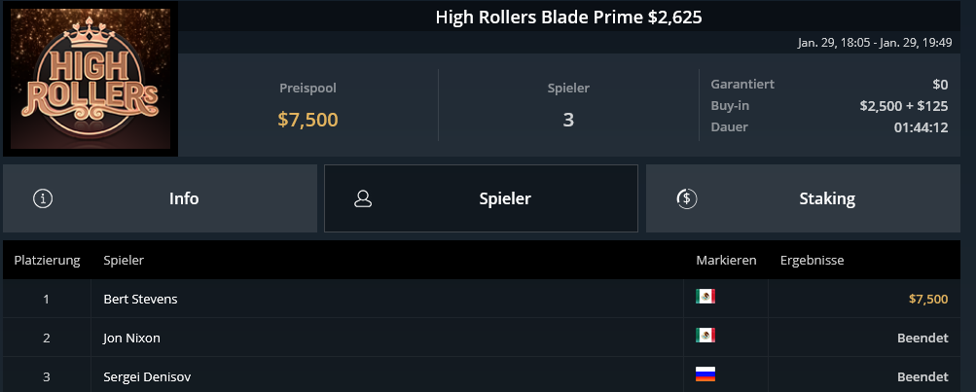The image size is (976, 392).
Task: Click the Ergebnisse column header
Action: pyautogui.click(x=813, y=260)
